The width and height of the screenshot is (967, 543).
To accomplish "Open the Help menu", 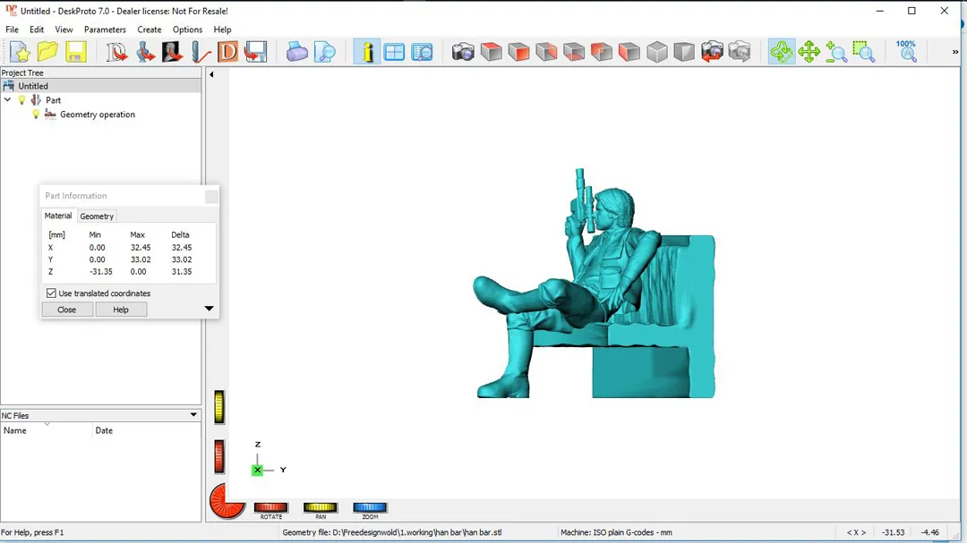I will 222,30.
